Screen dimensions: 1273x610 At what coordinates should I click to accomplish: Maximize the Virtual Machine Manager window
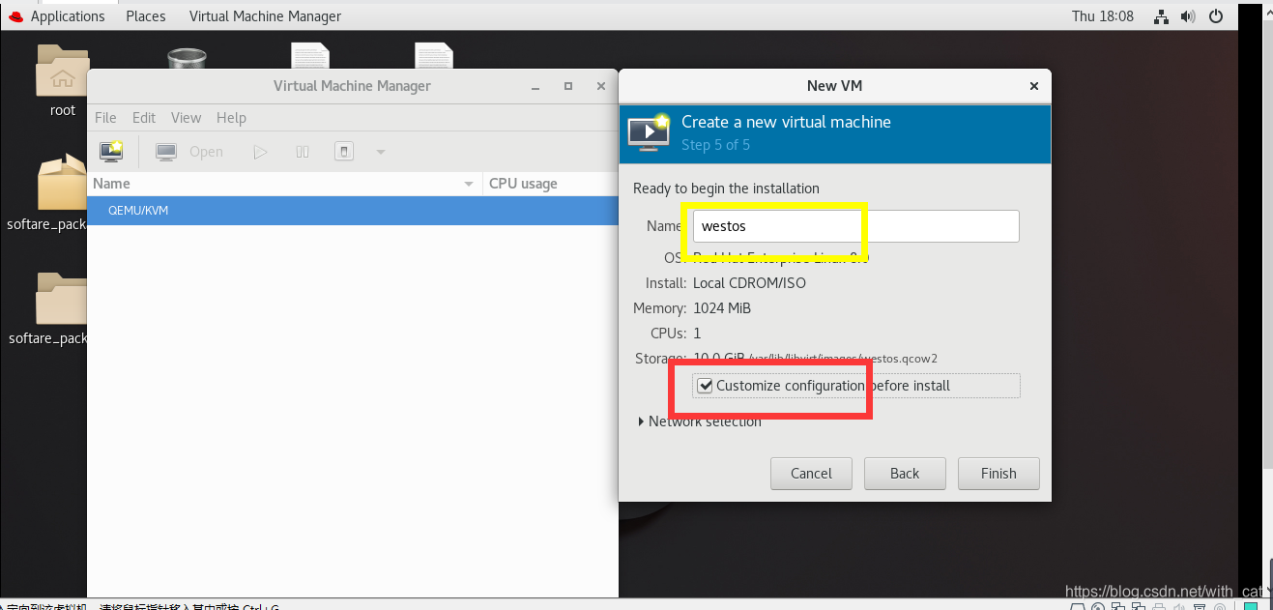click(568, 86)
